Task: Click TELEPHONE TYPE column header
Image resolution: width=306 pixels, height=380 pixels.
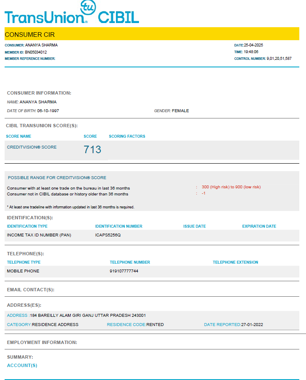Action: pos(24,262)
